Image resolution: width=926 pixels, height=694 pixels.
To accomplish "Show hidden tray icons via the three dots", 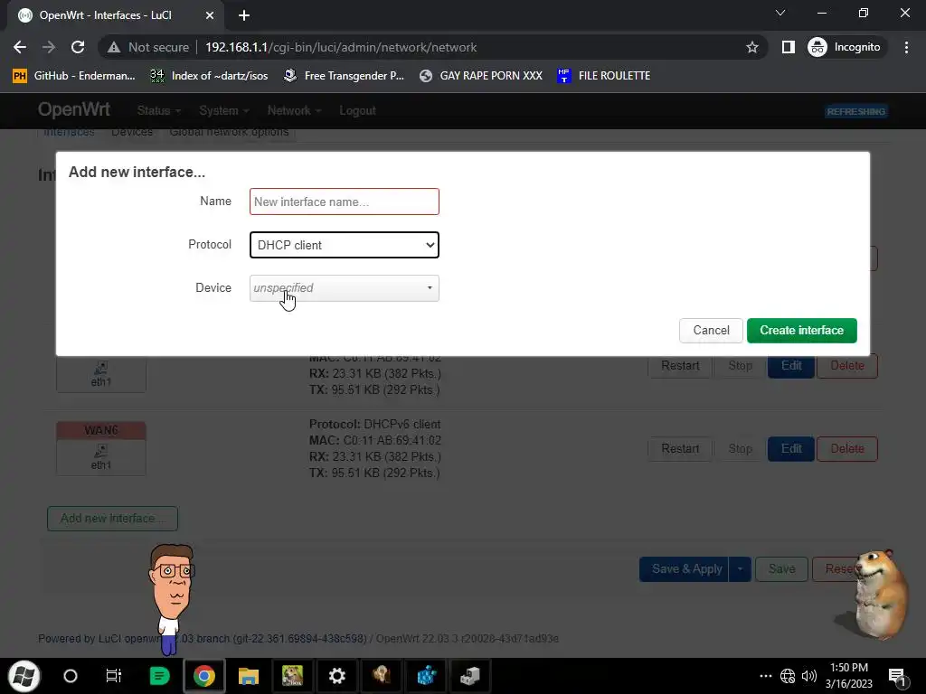I will pyautogui.click(x=765, y=676).
